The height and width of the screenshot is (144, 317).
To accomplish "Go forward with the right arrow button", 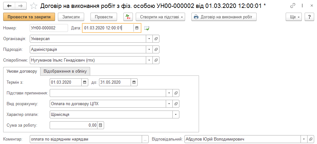I will pyautogui.click(x=21, y=6).
